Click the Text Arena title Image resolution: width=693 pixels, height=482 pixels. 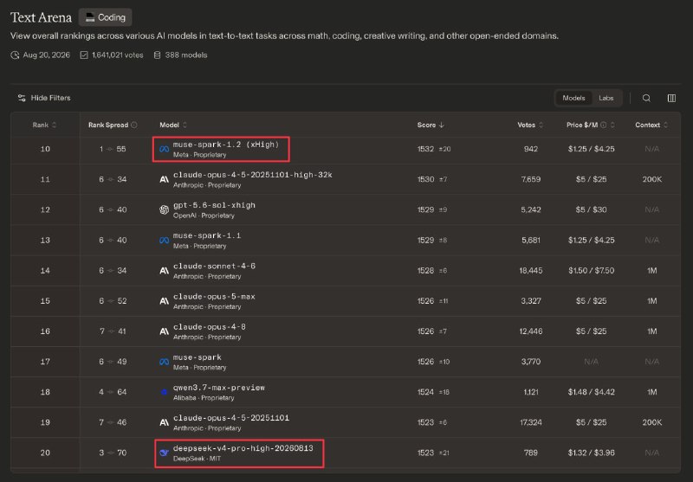41,17
